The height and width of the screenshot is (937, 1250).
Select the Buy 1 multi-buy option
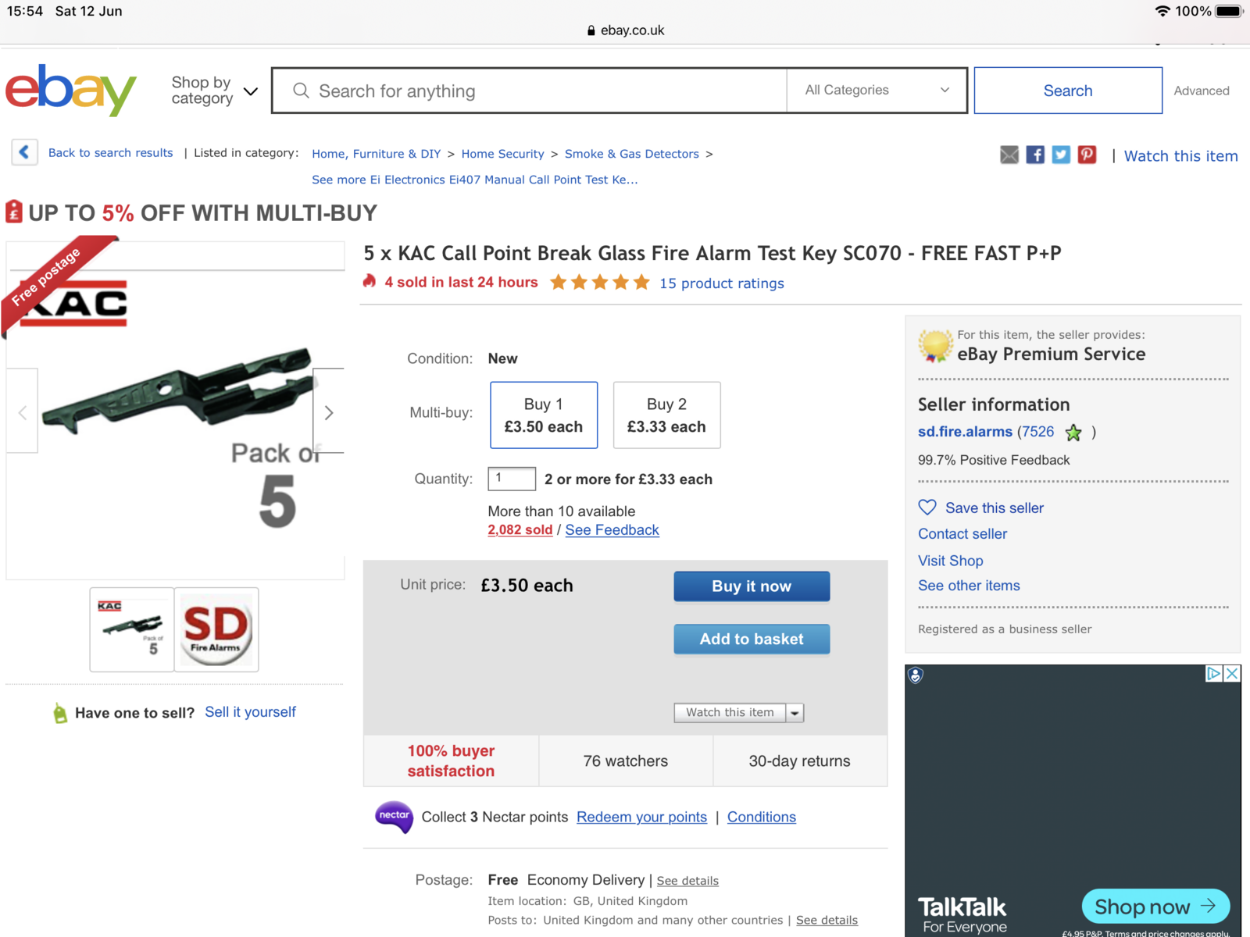click(x=544, y=415)
